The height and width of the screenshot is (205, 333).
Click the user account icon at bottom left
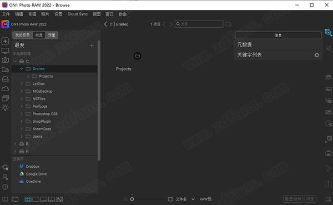6,177
